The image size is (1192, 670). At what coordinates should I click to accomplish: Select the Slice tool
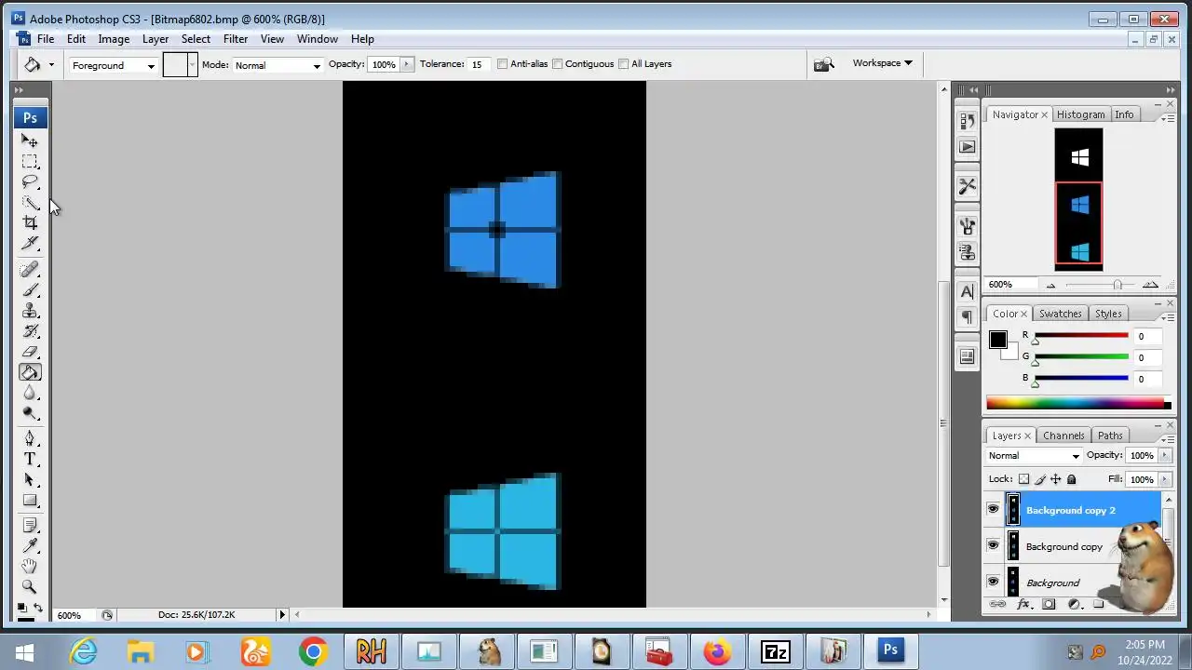[30, 243]
